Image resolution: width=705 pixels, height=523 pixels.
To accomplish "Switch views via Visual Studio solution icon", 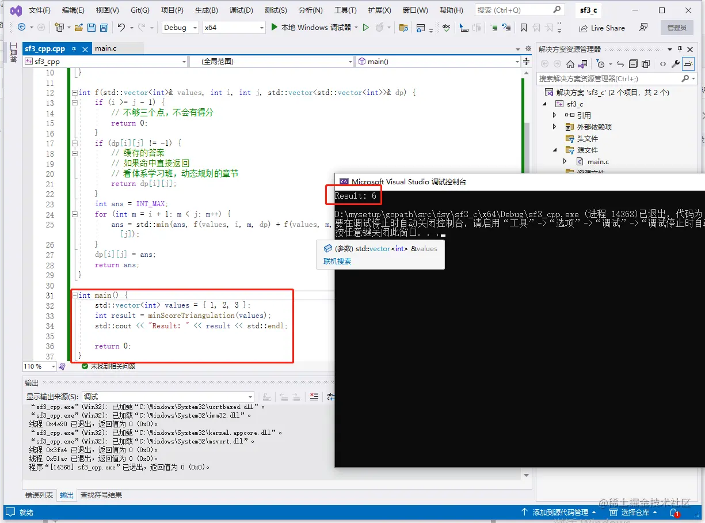I will [583, 64].
